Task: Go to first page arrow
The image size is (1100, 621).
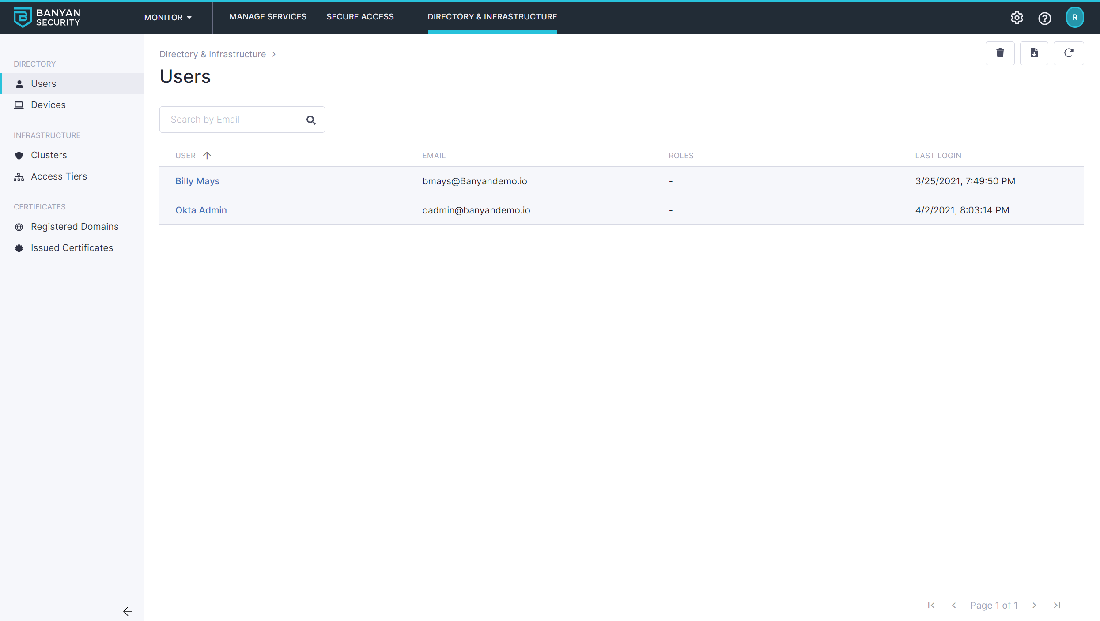Action: (x=931, y=605)
